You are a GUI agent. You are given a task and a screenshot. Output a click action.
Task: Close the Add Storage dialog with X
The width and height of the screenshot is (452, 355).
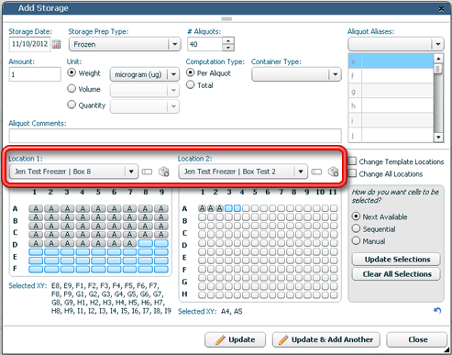click(x=441, y=9)
